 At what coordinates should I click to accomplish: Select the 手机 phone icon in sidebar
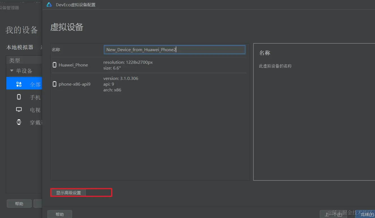click(x=19, y=97)
